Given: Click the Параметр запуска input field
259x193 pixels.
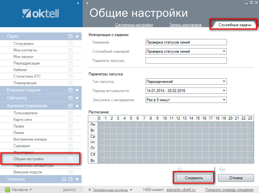Looking at the screenshot, I should click(x=186, y=60).
